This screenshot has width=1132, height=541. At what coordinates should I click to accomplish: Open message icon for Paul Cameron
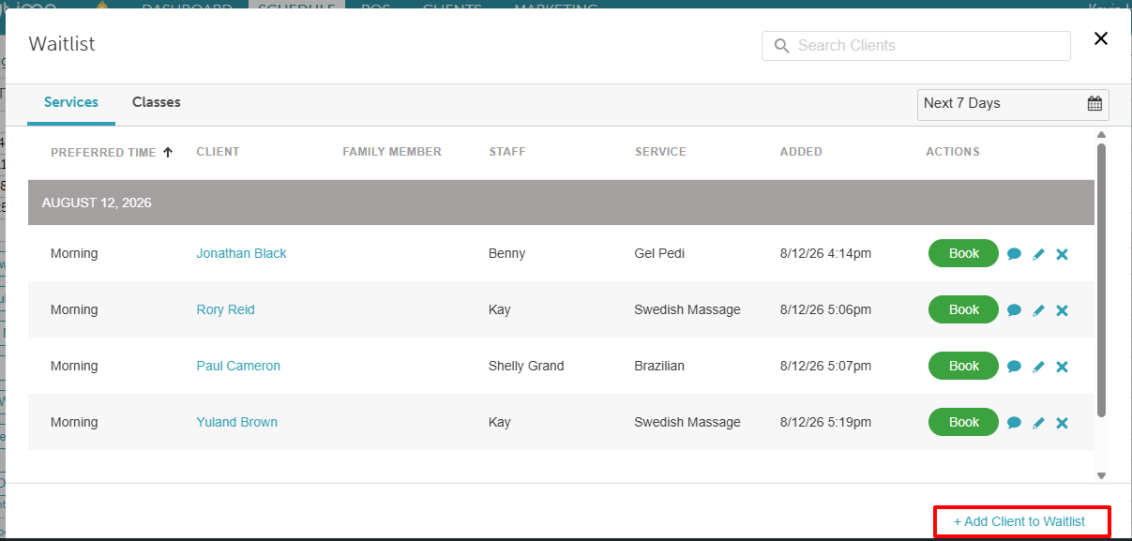click(x=1014, y=367)
